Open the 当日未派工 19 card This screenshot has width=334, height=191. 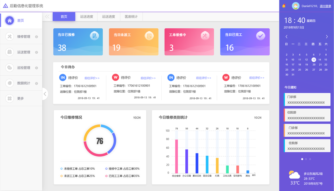coord(134,42)
